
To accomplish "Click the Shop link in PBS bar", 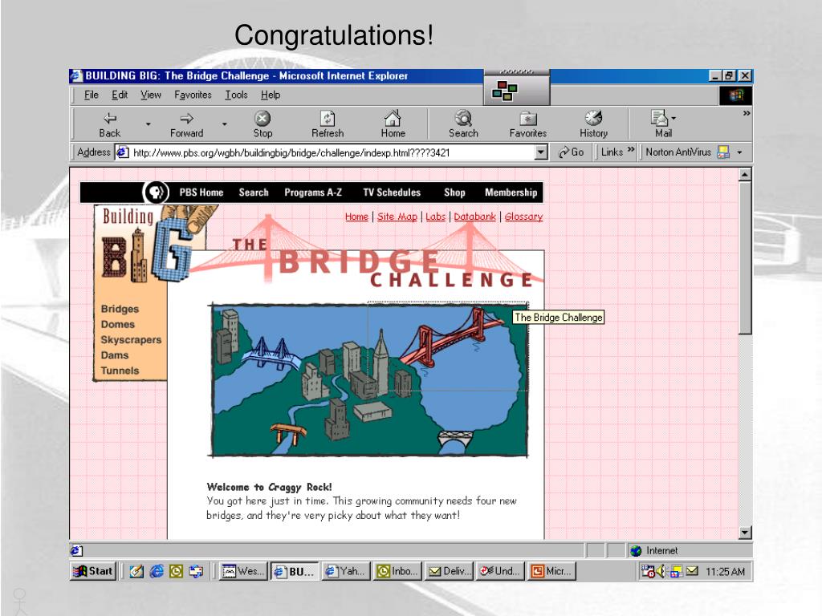I will (x=454, y=192).
